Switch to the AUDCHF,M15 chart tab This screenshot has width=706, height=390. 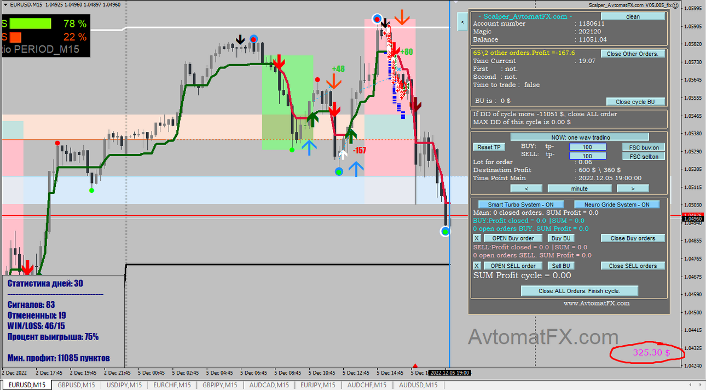click(x=367, y=385)
